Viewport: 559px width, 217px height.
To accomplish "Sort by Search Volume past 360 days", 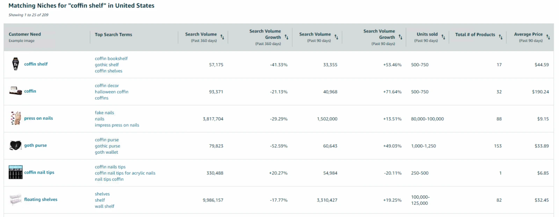I will click(222, 37).
